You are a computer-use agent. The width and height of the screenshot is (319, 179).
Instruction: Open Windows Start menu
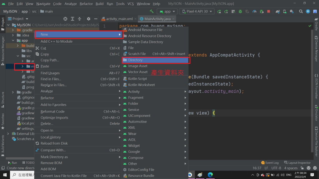point(5,175)
